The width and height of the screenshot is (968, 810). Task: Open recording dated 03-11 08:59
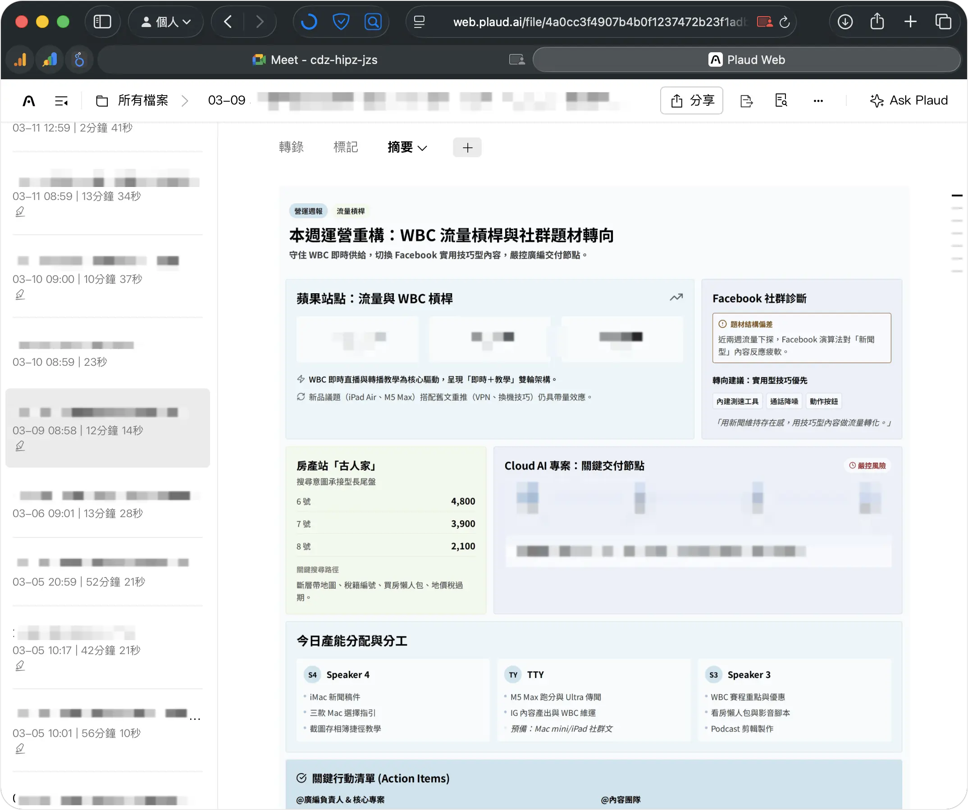click(x=108, y=194)
